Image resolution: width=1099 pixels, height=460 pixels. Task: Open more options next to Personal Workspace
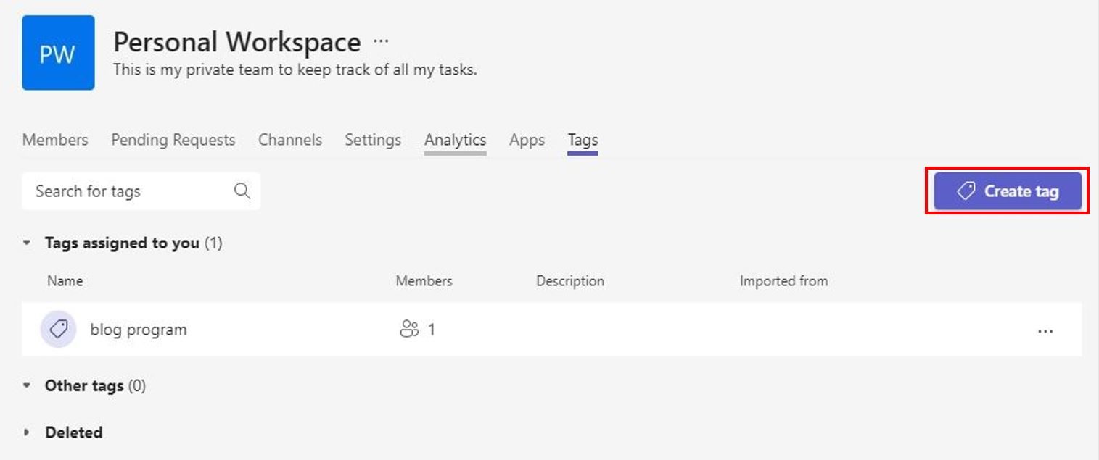tap(381, 41)
